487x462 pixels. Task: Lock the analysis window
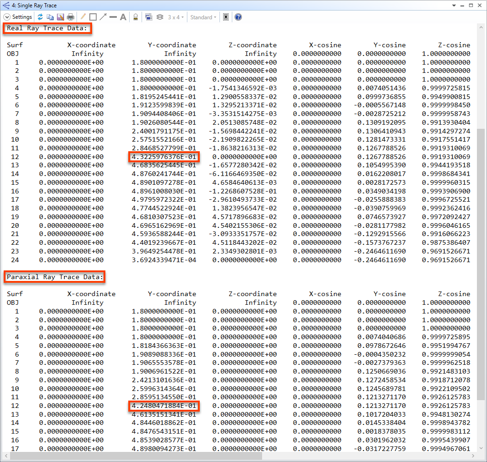[136, 17]
